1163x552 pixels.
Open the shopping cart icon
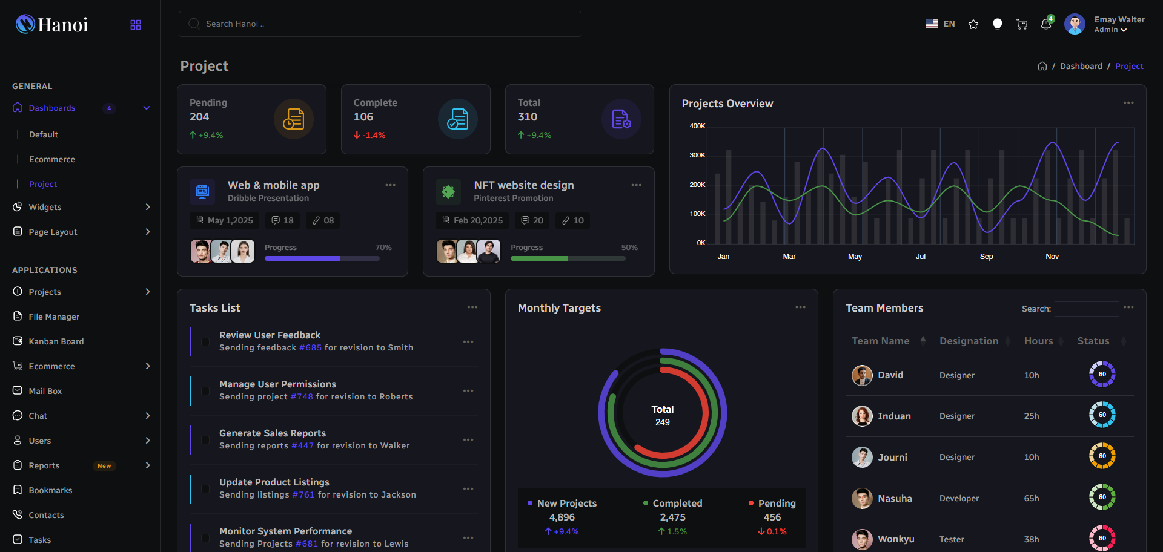(x=1022, y=24)
